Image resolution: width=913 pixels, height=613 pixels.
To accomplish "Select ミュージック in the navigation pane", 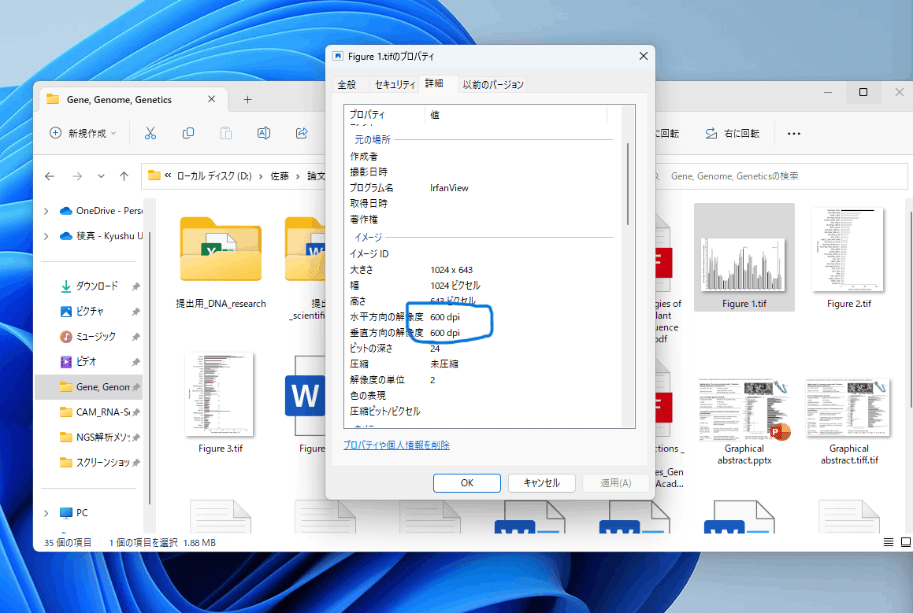I will 88,336.
